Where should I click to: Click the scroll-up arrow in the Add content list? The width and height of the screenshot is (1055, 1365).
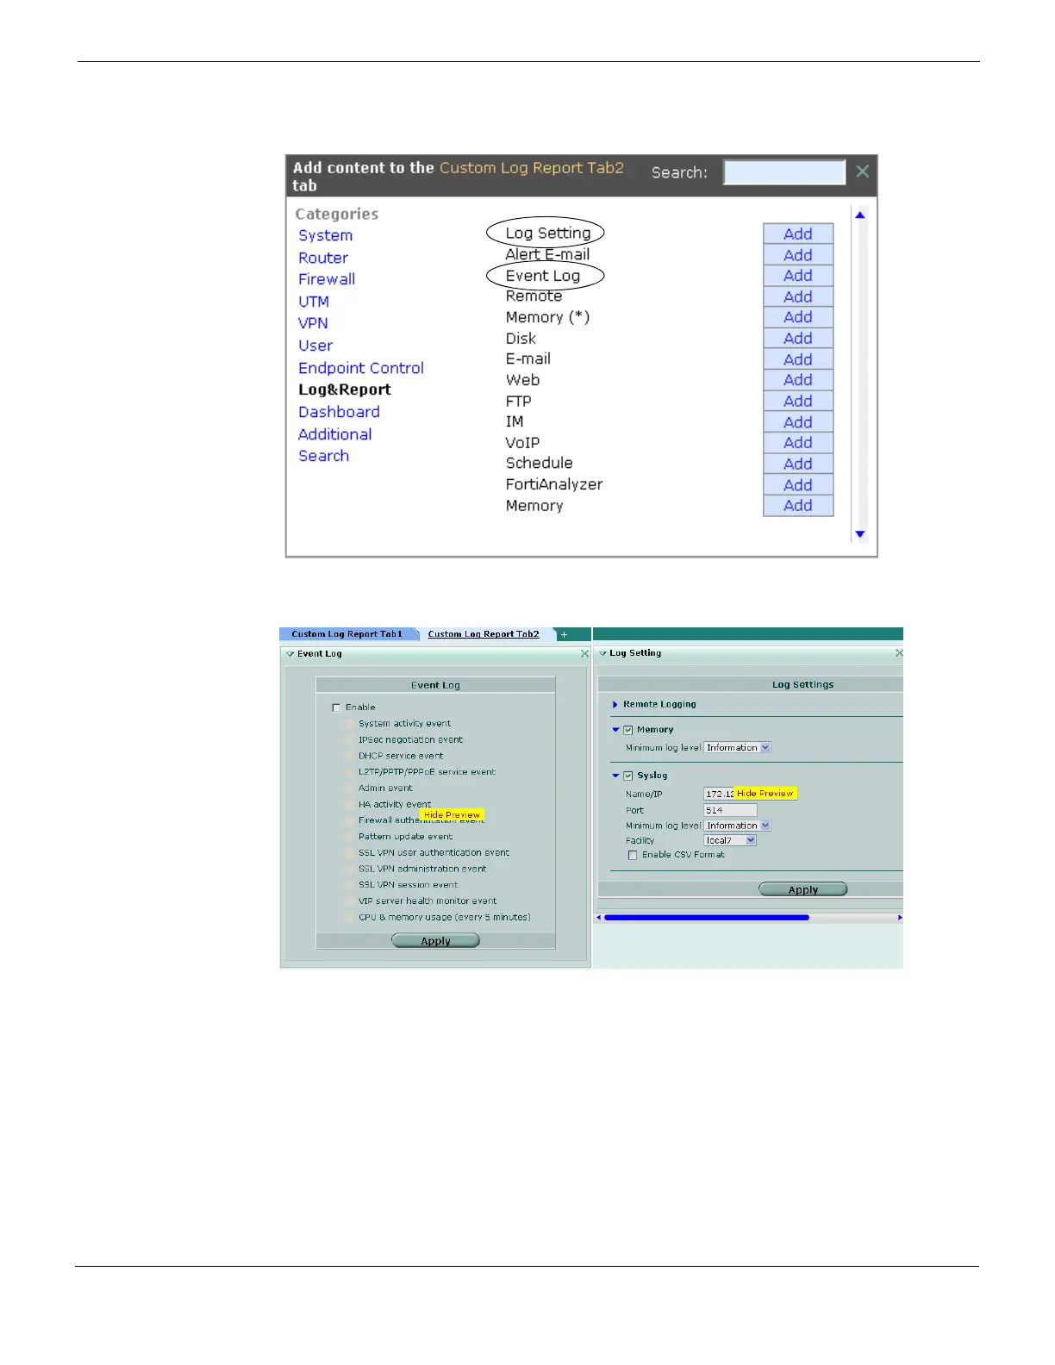(x=859, y=215)
